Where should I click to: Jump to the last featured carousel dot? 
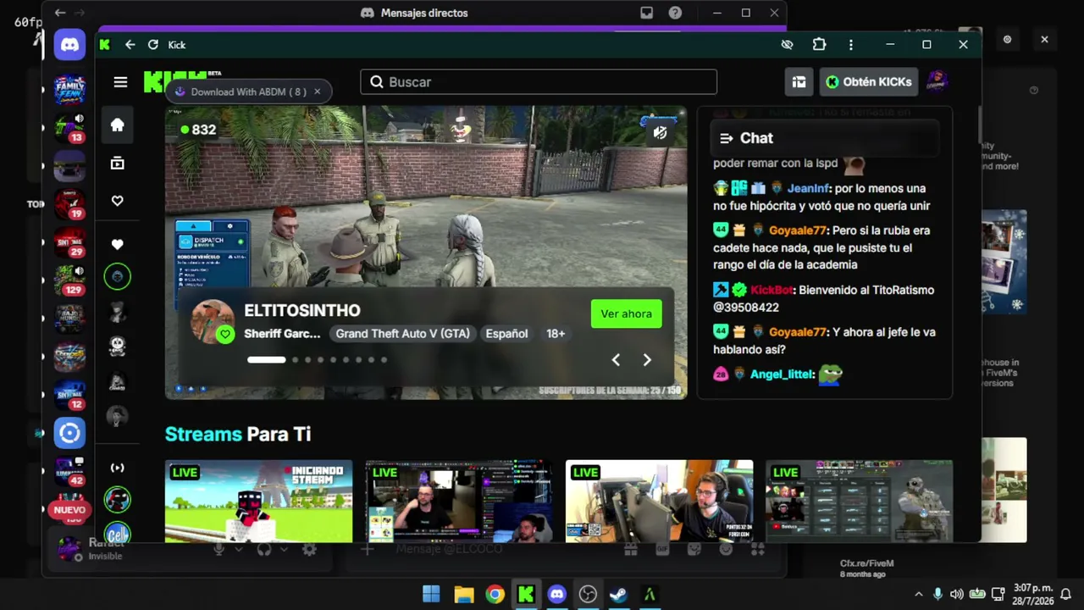pos(384,360)
